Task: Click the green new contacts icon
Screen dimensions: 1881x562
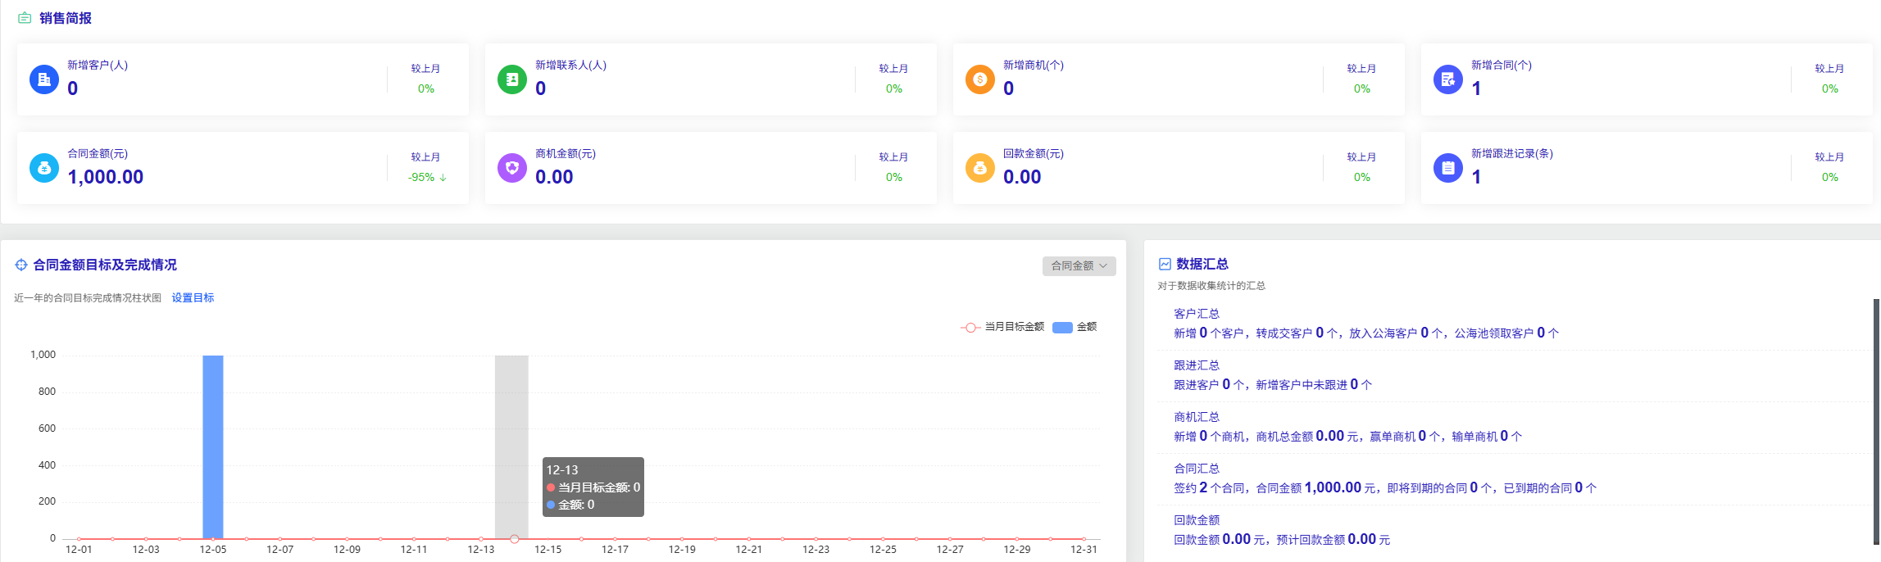Action: 512,79
